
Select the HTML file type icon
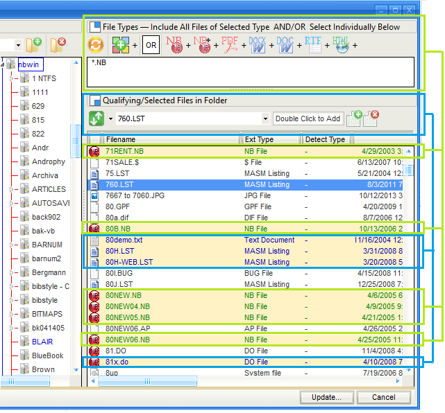click(341, 46)
